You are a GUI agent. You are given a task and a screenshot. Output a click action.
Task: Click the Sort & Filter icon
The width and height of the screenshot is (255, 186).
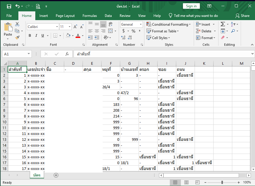[x=233, y=24]
